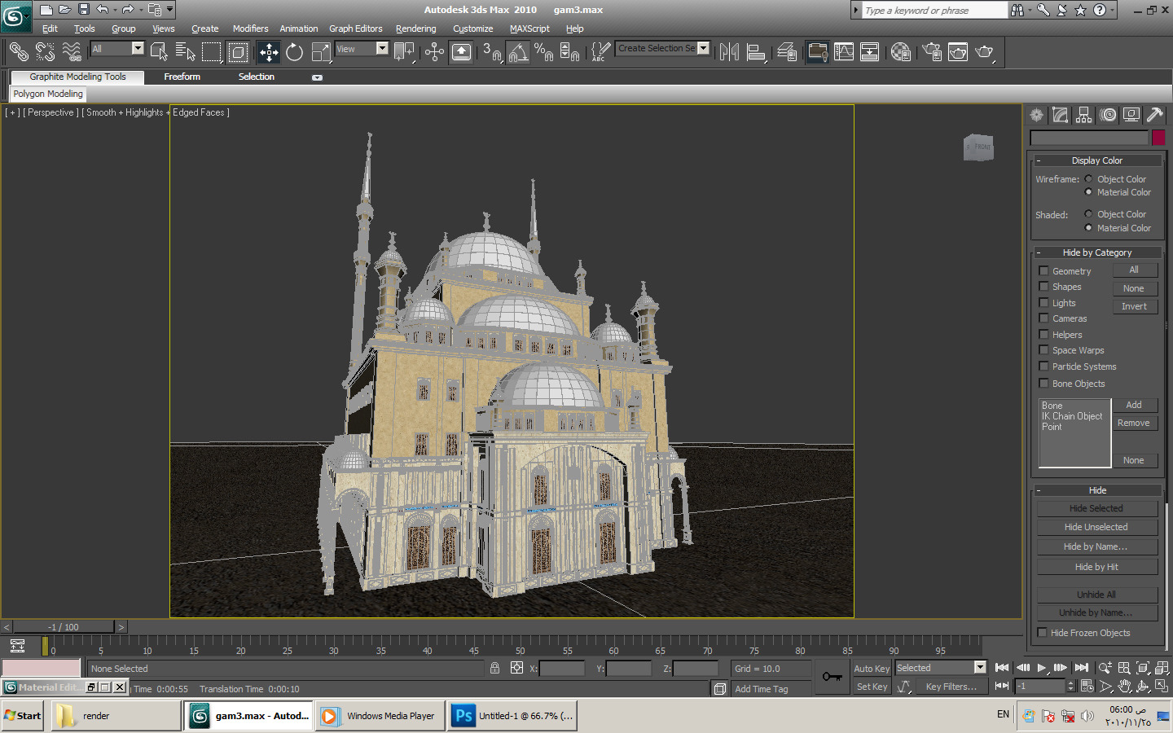This screenshot has width=1173, height=733.
Task: Open the Mirror tool in toolbar
Action: 729,53
